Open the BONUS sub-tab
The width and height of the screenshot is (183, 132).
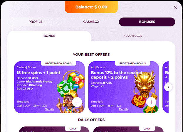(49, 36)
